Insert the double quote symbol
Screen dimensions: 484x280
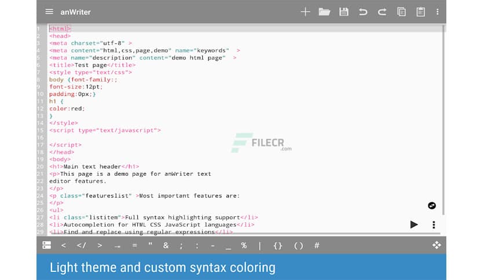pyautogui.click(x=151, y=245)
